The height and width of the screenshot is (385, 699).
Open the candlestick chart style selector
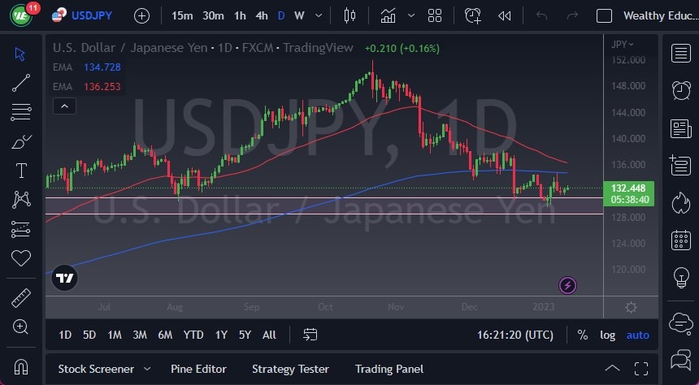(350, 15)
